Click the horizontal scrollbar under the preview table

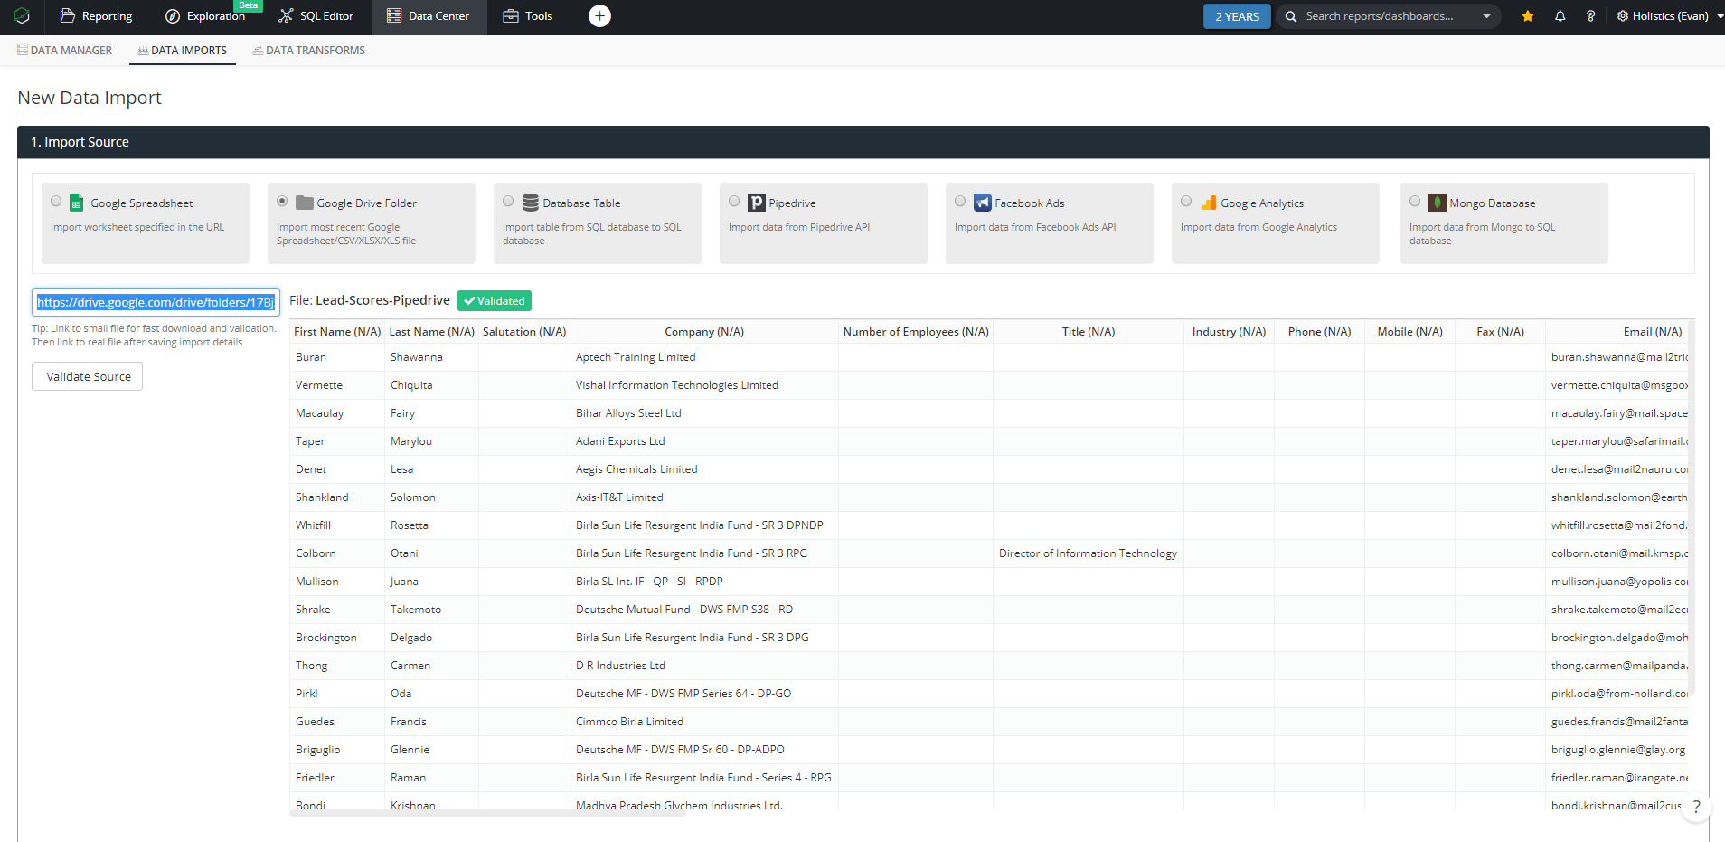point(487,813)
